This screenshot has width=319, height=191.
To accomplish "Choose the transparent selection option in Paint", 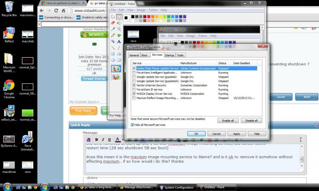I will [x=116, y=77].
